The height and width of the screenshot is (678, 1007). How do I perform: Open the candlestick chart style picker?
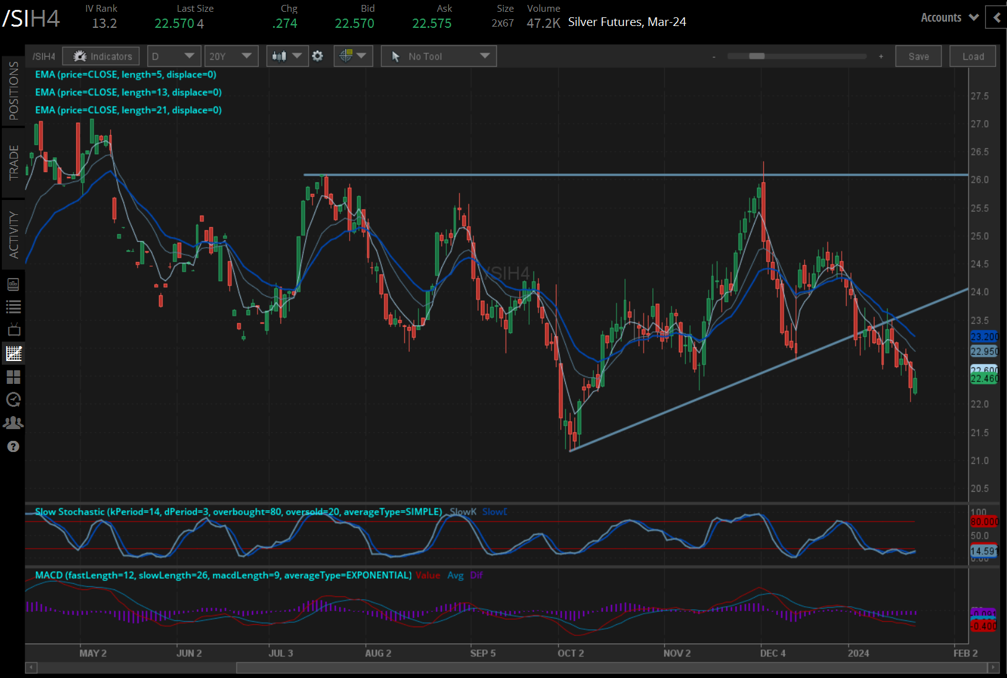pyautogui.click(x=287, y=56)
